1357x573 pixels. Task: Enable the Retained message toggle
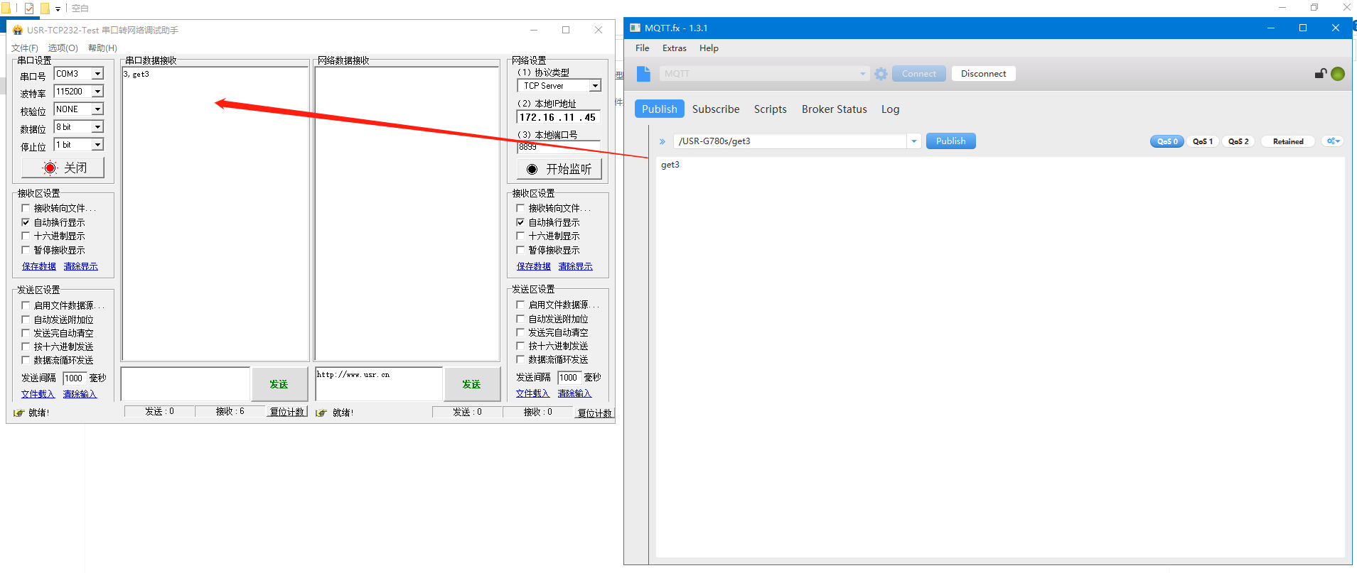1287,141
